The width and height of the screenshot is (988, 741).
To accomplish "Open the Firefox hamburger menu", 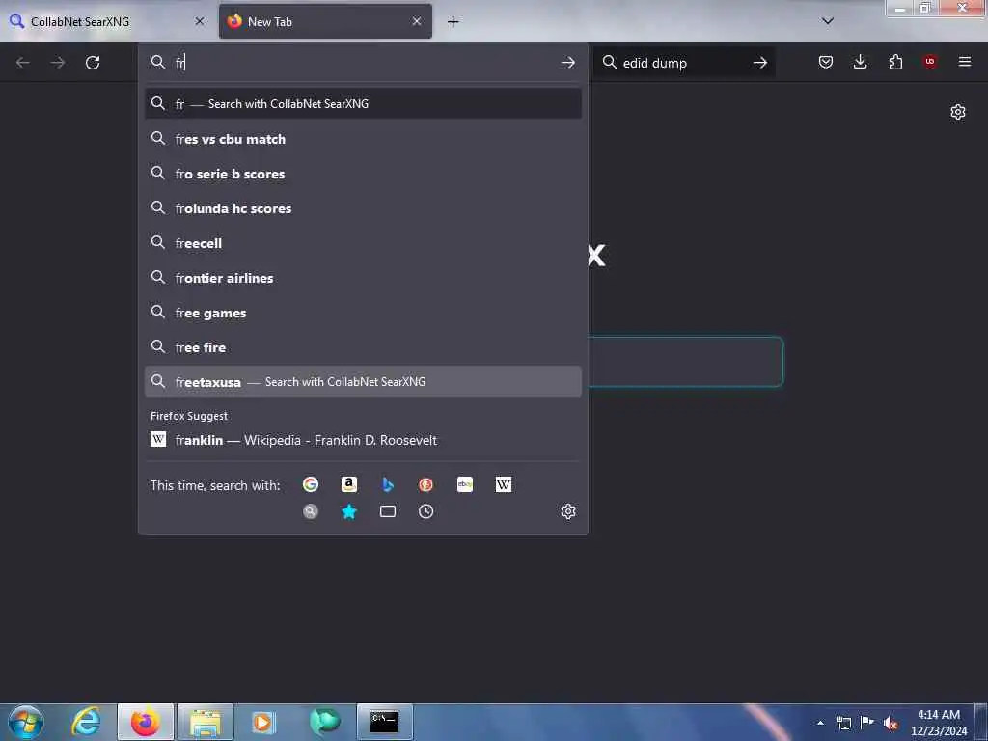I will [964, 62].
